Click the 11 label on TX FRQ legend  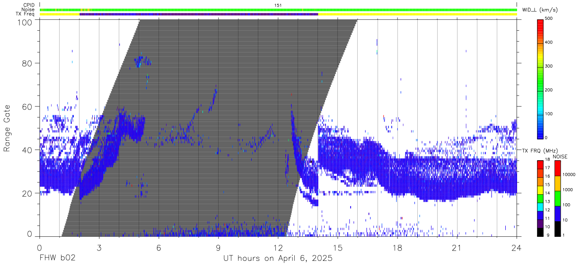[x=547, y=218]
